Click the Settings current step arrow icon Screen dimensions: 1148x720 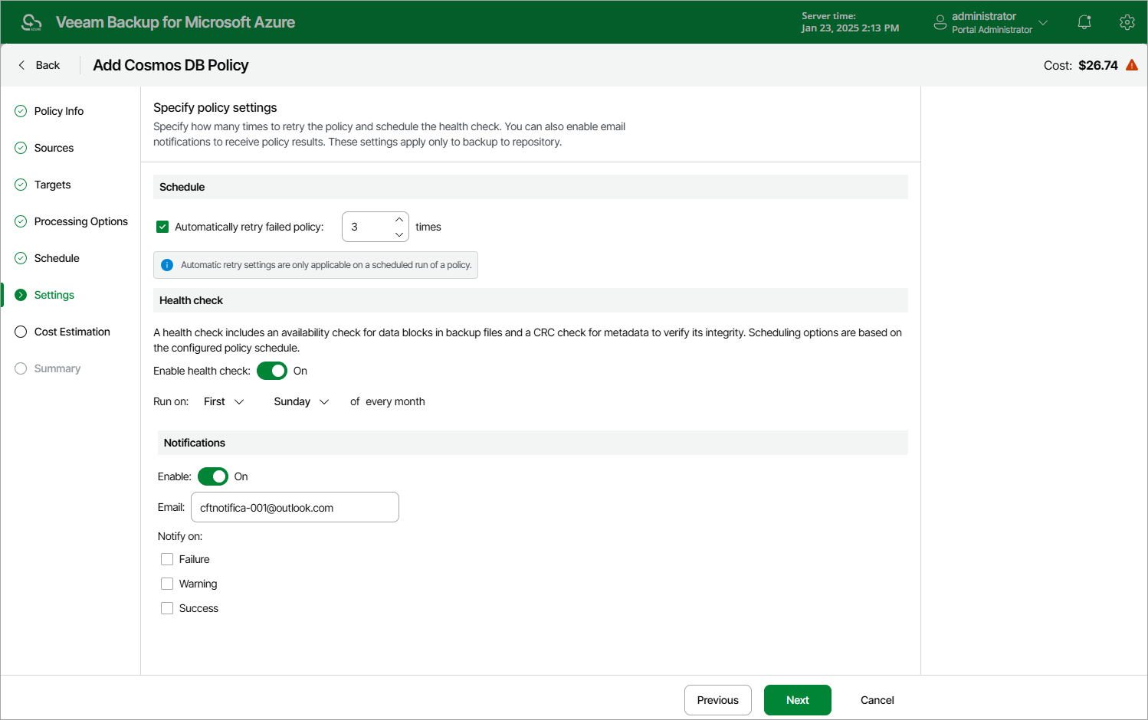coord(21,295)
